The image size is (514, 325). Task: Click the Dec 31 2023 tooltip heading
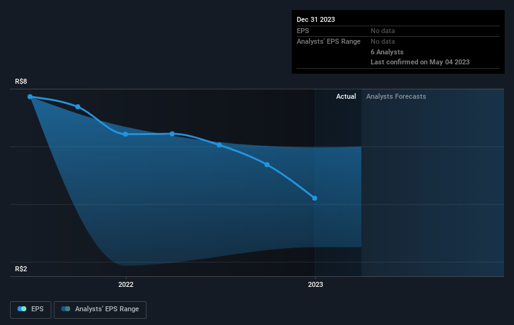[316, 19]
